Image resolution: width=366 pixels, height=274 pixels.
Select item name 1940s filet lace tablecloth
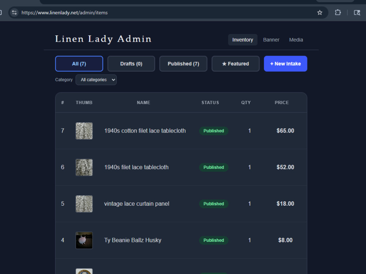pos(136,167)
